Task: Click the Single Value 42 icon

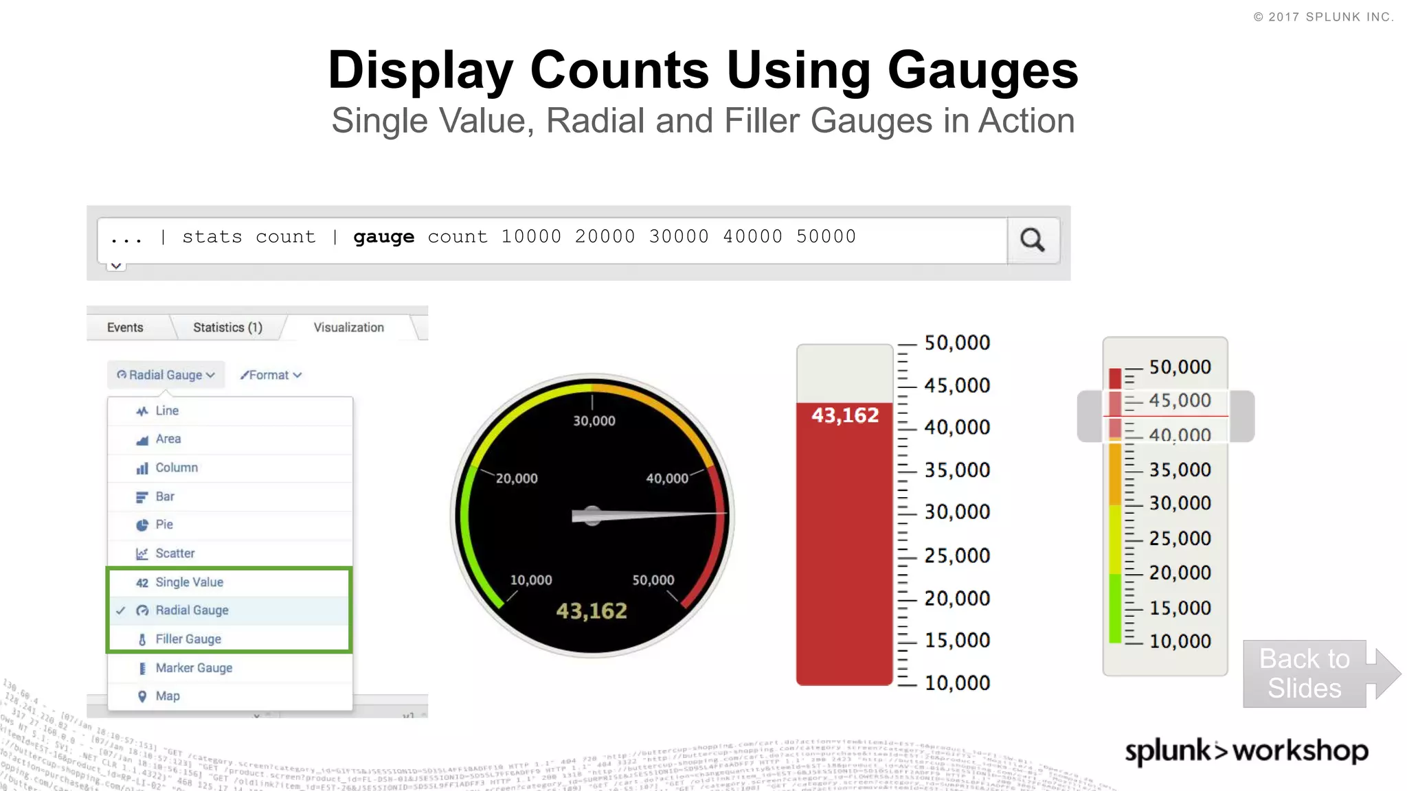Action: point(142,583)
